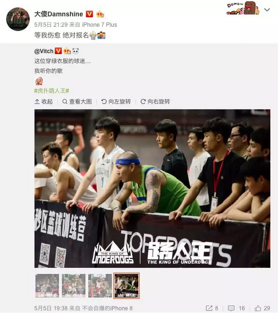
Task: Click the Damnshine profile avatar
Action: point(18,19)
